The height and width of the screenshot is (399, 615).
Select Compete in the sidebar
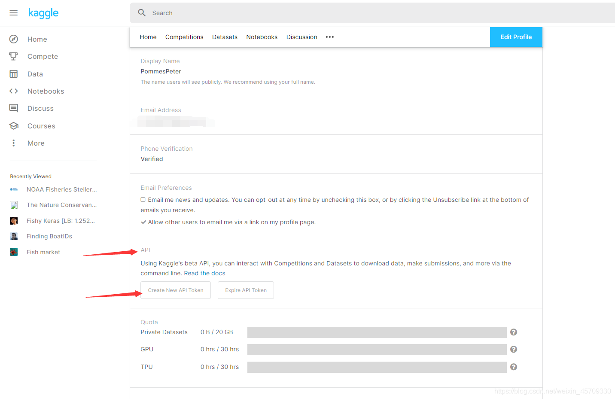43,56
